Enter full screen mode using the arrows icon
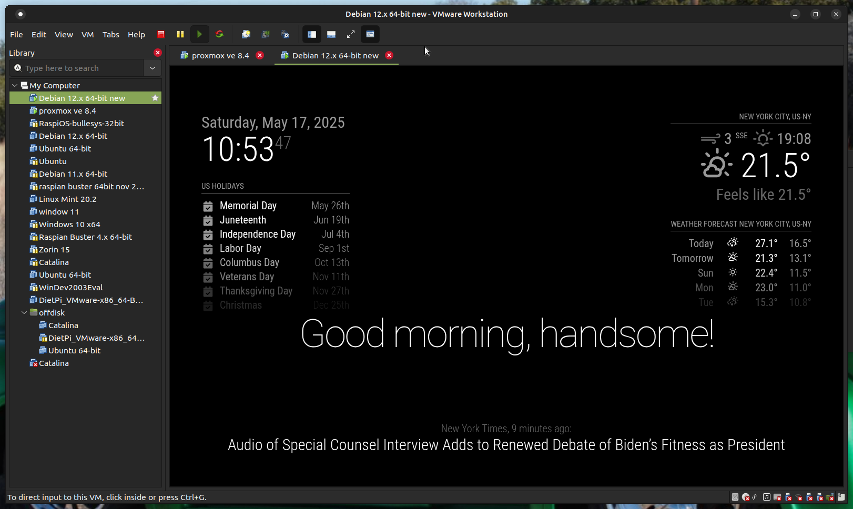 click(351, 34)
